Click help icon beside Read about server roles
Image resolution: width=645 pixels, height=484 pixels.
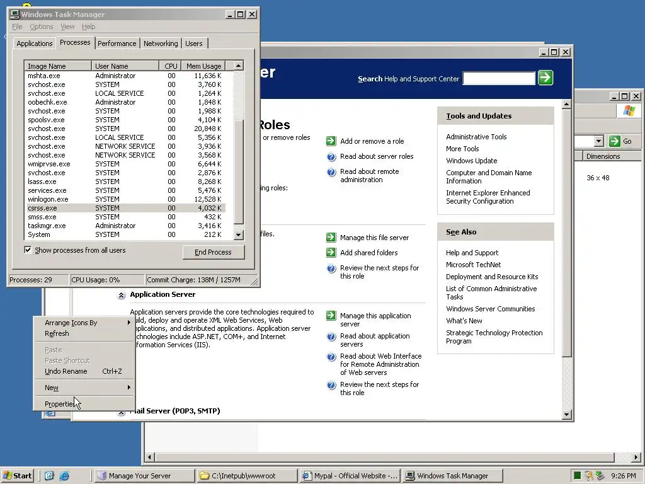coord(331,156)
